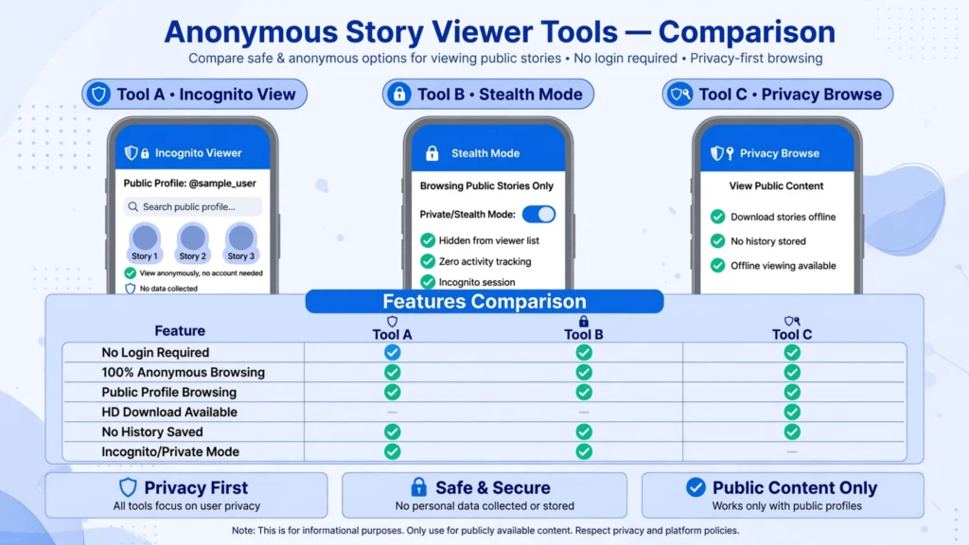Click blue check for No Login Required Tool A
This screenshot has width=969, height=545.
click(393, 352)
